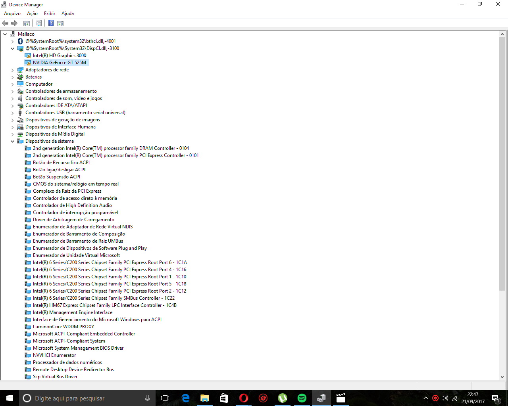508x406 pixels.
Task: Expand Controladores de armazenamento
Action: (13, 91)
